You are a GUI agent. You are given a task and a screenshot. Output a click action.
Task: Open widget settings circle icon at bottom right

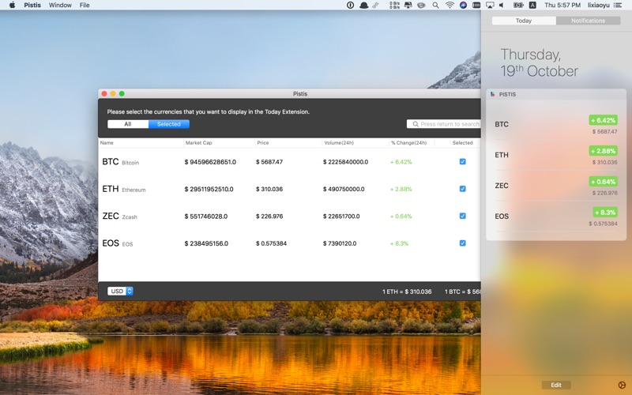(622, 386)
